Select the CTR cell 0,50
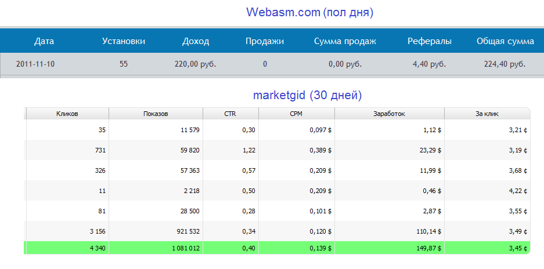The height and width of the screenshot is (269, 544). [x=250, y=191]
